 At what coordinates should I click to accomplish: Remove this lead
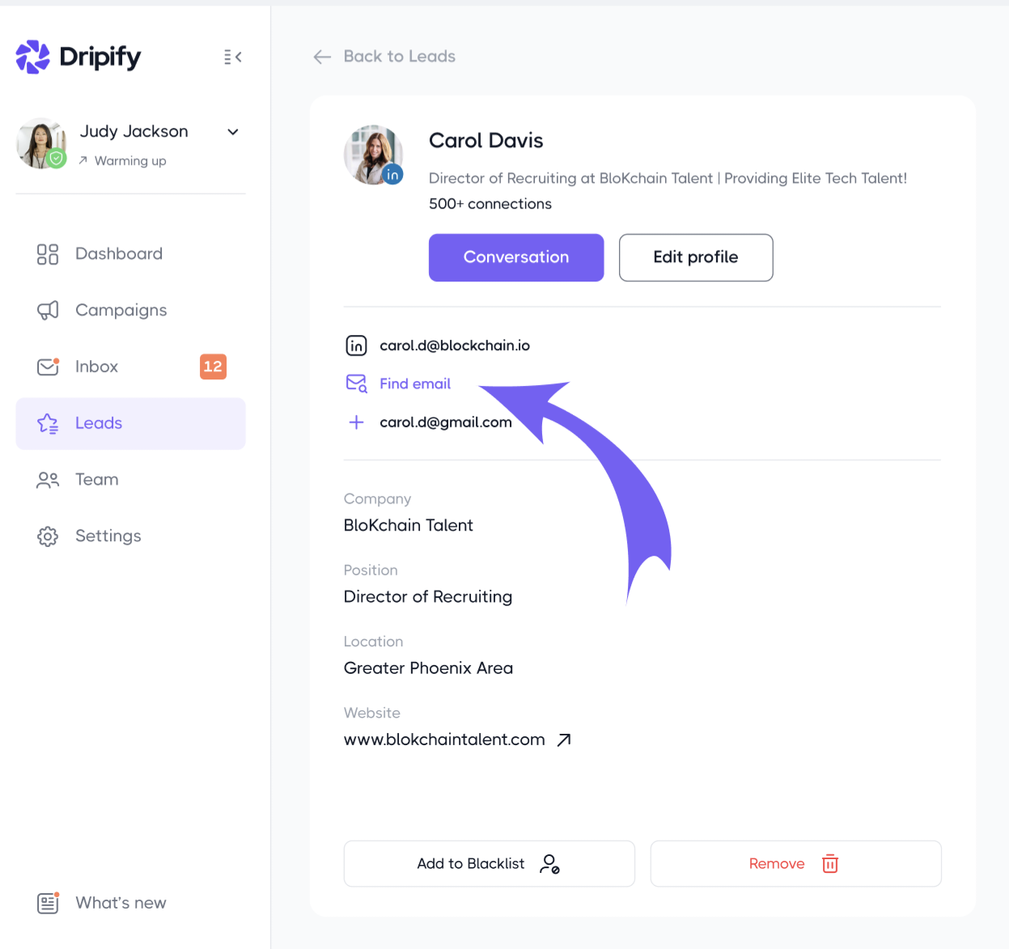[795, 864]
